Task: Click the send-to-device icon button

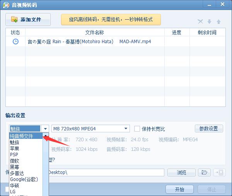Action: [219, 172]
